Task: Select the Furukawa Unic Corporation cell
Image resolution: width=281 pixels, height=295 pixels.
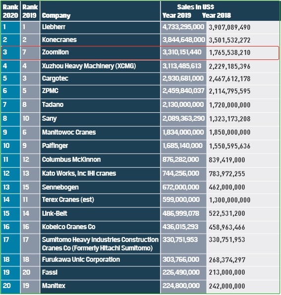Action: (100, 260)
